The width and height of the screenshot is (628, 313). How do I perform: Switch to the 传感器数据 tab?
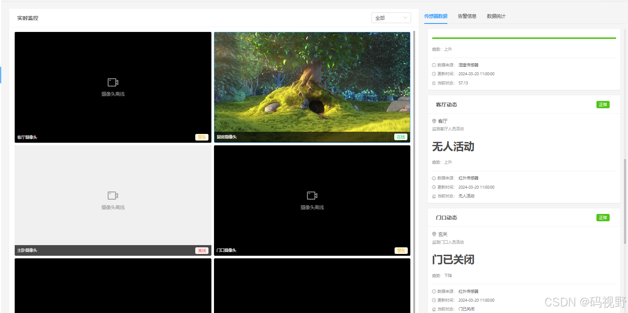436,16
